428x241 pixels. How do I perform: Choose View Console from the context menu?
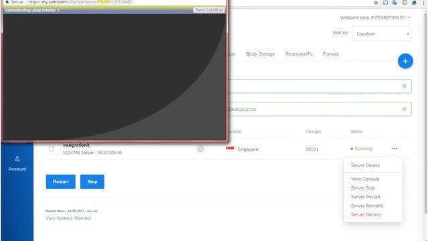[365, 179]
